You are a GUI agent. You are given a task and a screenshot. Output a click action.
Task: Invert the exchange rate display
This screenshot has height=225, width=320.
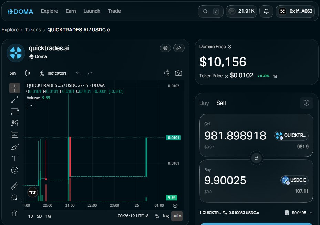(x=225, y=213)
